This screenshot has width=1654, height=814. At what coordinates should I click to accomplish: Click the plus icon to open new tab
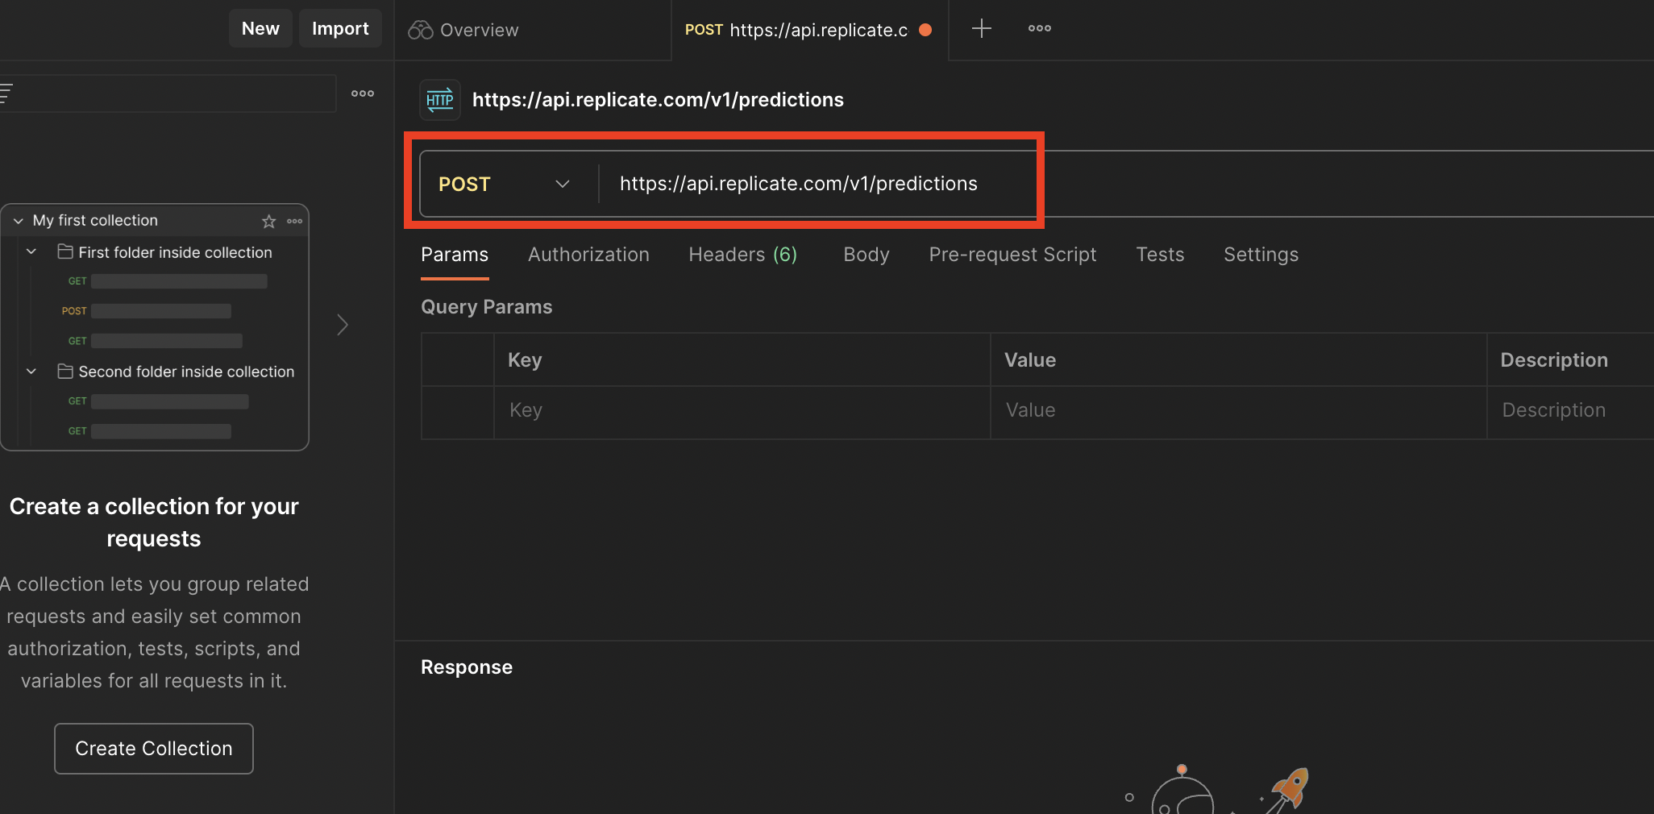click(x=981, y=29)
